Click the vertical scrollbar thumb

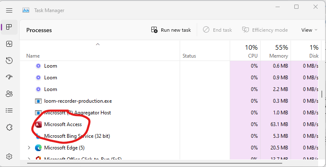pos(322,94)
